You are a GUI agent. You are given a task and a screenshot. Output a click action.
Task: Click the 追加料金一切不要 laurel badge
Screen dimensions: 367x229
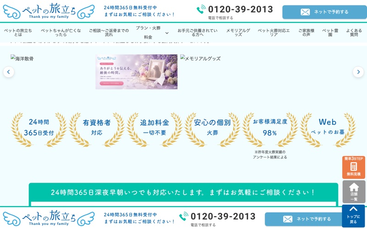coord(155,130)
